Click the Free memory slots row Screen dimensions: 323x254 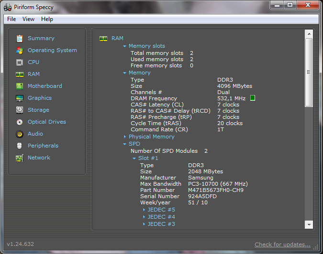(x=162, y=65)
